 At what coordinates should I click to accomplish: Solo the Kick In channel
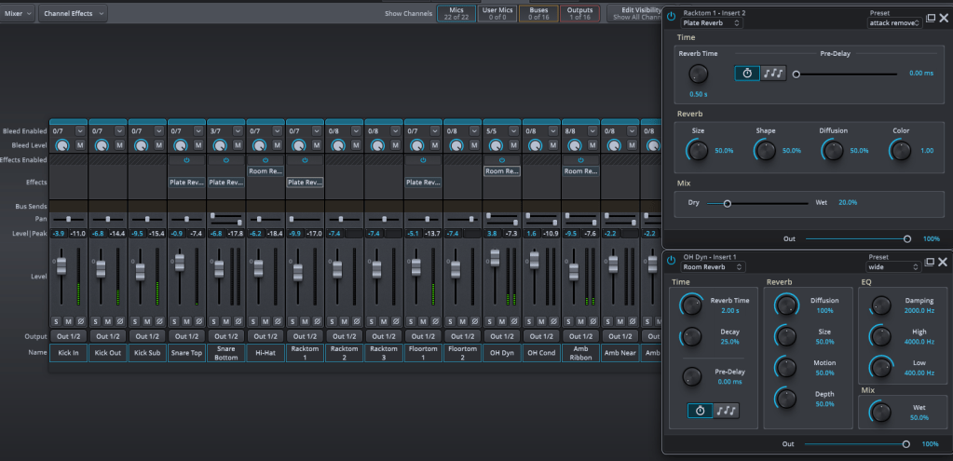tap(56, 320)
